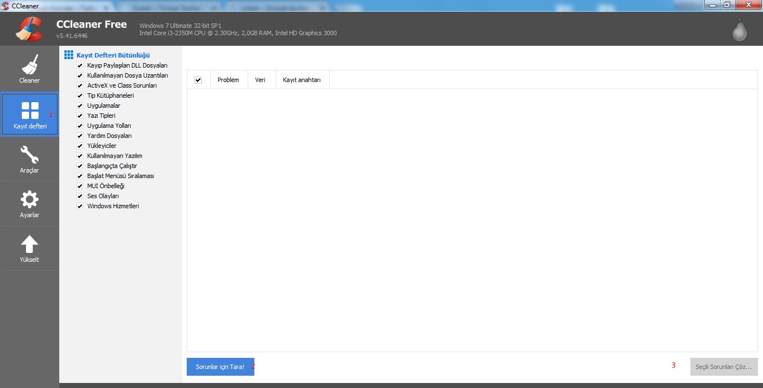Open the Cleaner broom section

coord(30,68)
